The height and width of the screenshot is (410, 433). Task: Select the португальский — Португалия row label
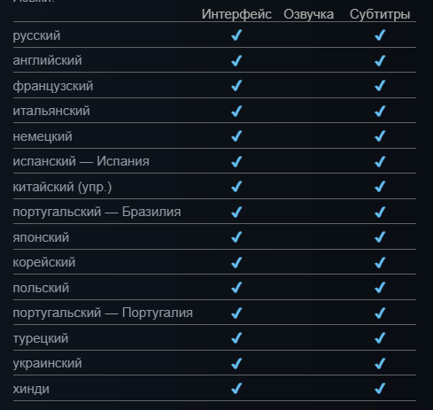pyautogui.click(x=103, y=313)
